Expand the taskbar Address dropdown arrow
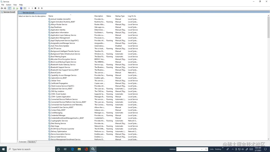 202,149
